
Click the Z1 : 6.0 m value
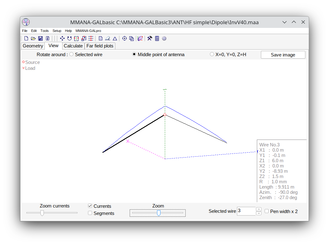271,161
